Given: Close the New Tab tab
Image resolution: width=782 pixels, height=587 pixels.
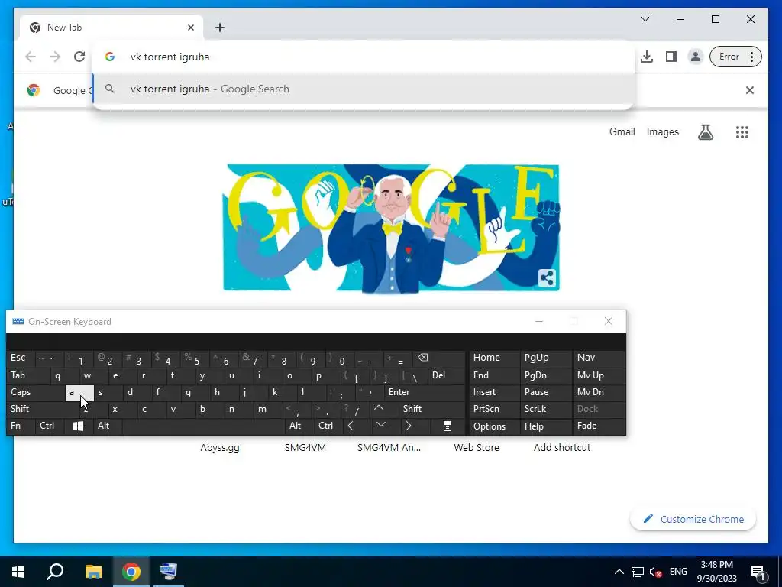Looking at the screenshot, I should tap(190, 28).
